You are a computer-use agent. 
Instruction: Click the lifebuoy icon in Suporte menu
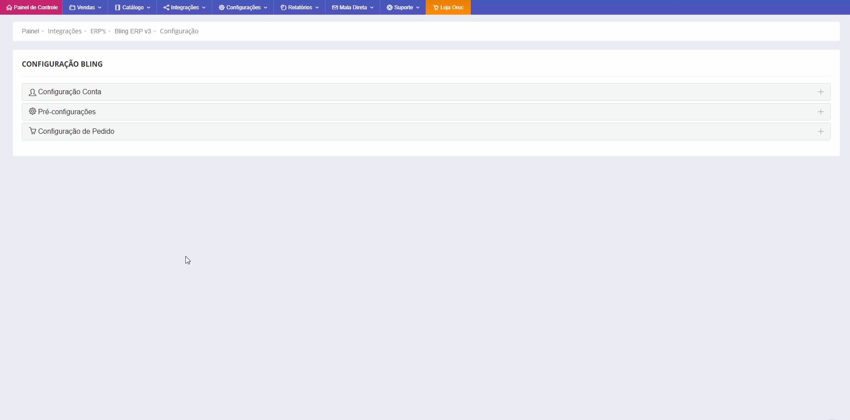click(x=389, y=8)
